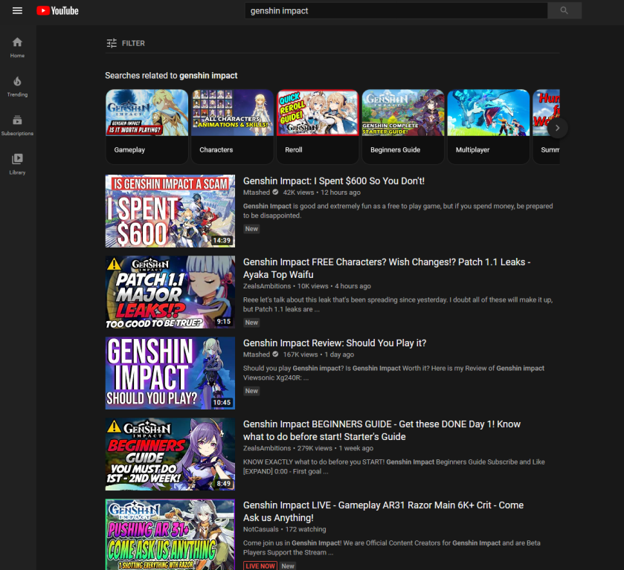The height and width of the screenshot is (570, 624).
Task: Play the "Should You Play" review thumbnail
Action: (170, 373)
